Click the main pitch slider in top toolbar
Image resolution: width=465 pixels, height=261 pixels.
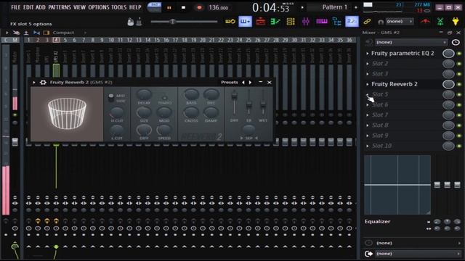[184, 21]
